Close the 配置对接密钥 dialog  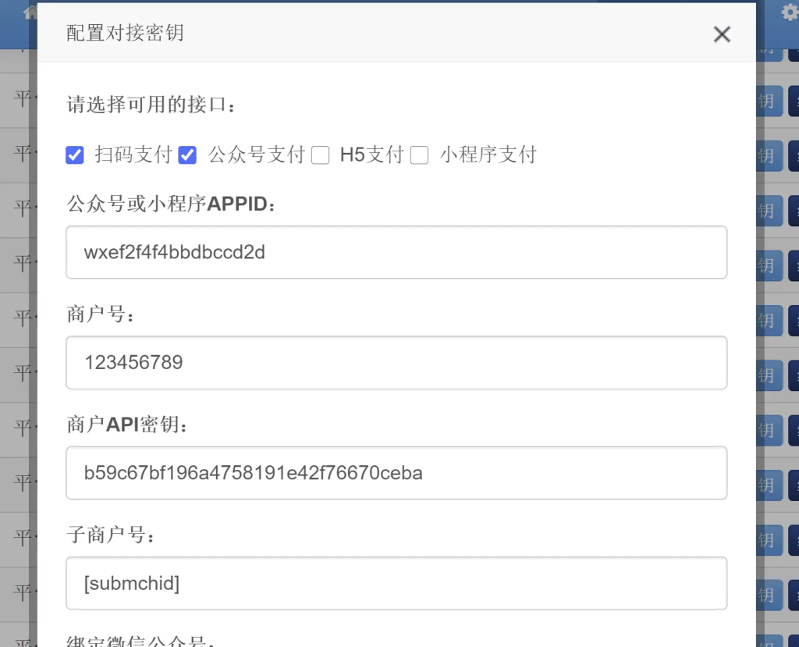[x=722, y=34]
